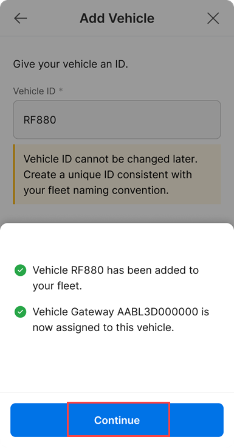This screenshot has width=234, height=448.
Task: Click the Add Vehicle header title
Action: click(x=117, y=19)
